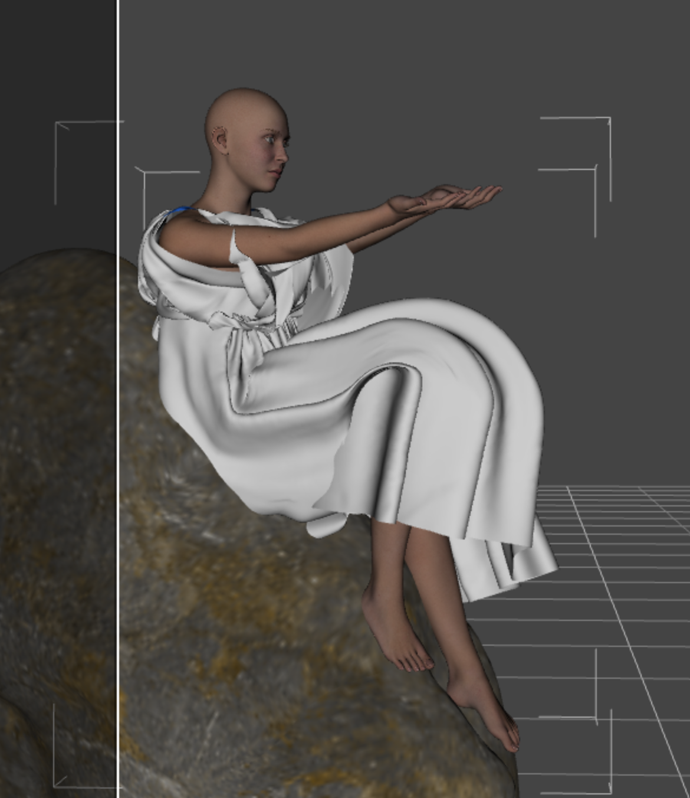Select the bottom-left frame corner bracket
The width and height of the screenshot is (690, 798).
pyautogui.click(x=55, y=785)
